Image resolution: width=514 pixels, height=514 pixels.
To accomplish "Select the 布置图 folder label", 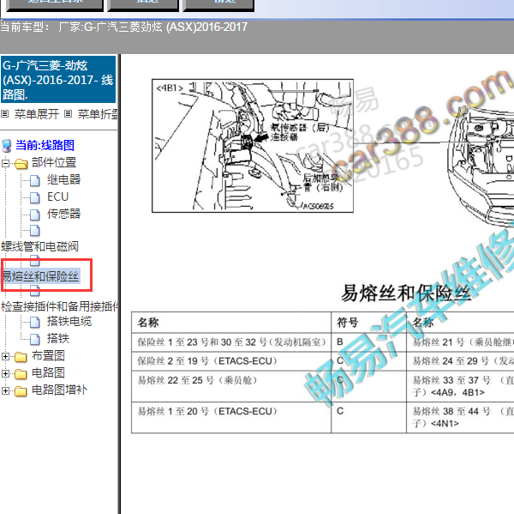I will point(48,356).
